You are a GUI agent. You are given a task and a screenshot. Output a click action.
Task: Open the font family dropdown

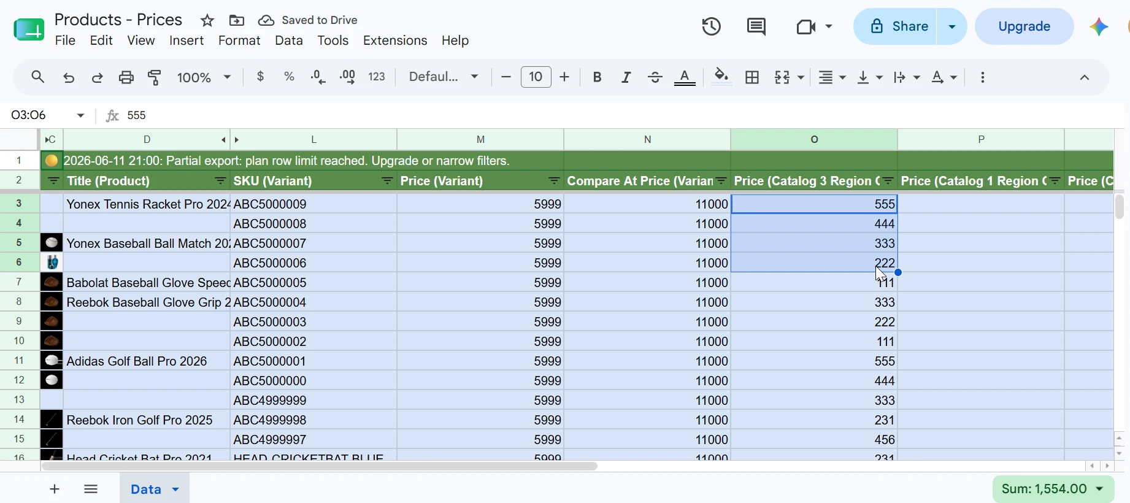444,77
